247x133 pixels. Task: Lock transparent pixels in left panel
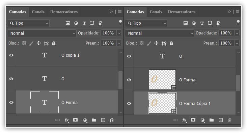coord(24,43)
